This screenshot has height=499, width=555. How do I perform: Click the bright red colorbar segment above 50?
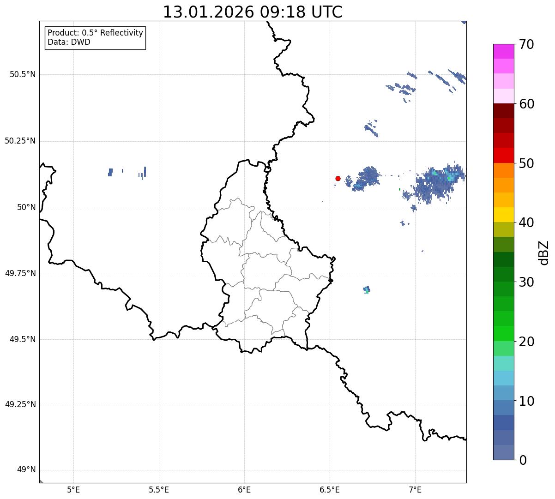pos(504,156)
